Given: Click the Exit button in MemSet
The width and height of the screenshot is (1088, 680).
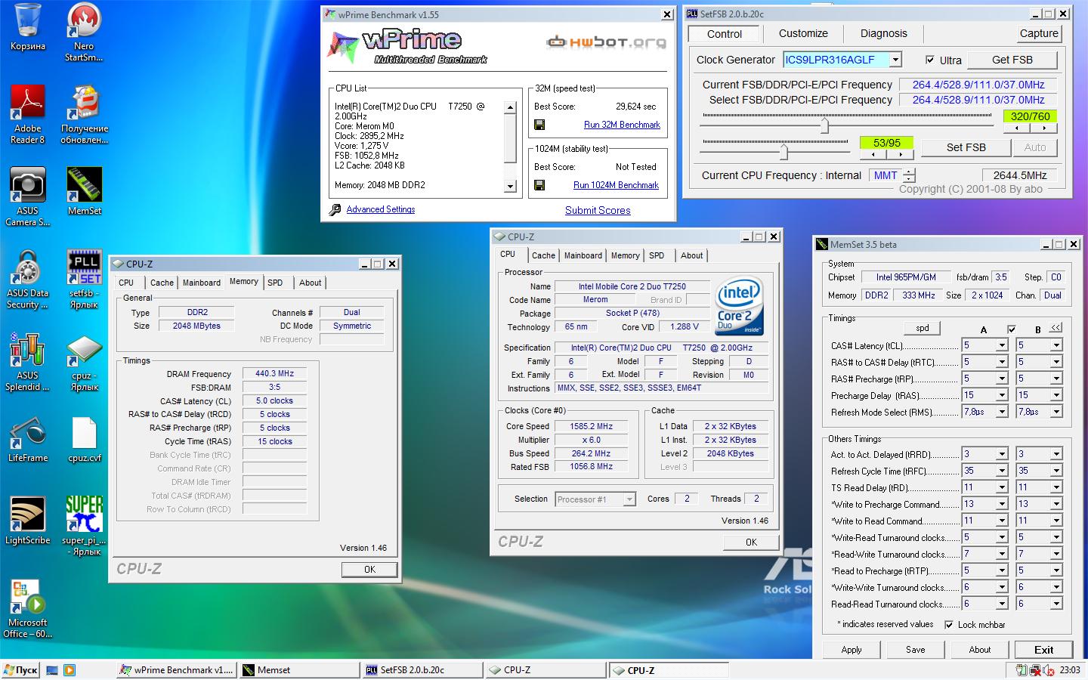Looking at the screenshot, I should point(1043,650).
